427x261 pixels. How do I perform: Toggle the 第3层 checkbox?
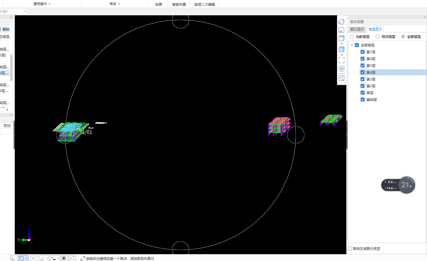[363, 79]
